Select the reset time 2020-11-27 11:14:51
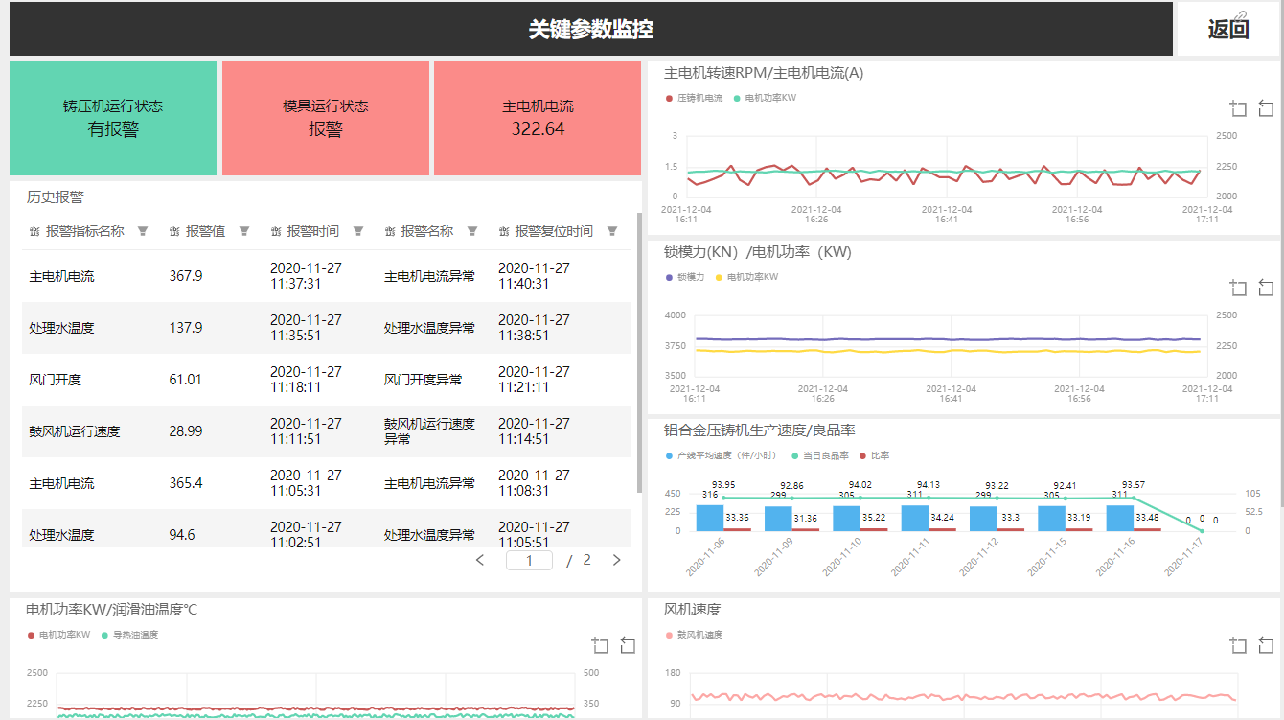 click(x=534, y=431)
